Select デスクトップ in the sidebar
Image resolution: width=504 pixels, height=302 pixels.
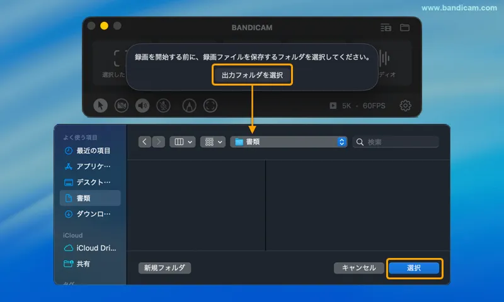(90, 182)
